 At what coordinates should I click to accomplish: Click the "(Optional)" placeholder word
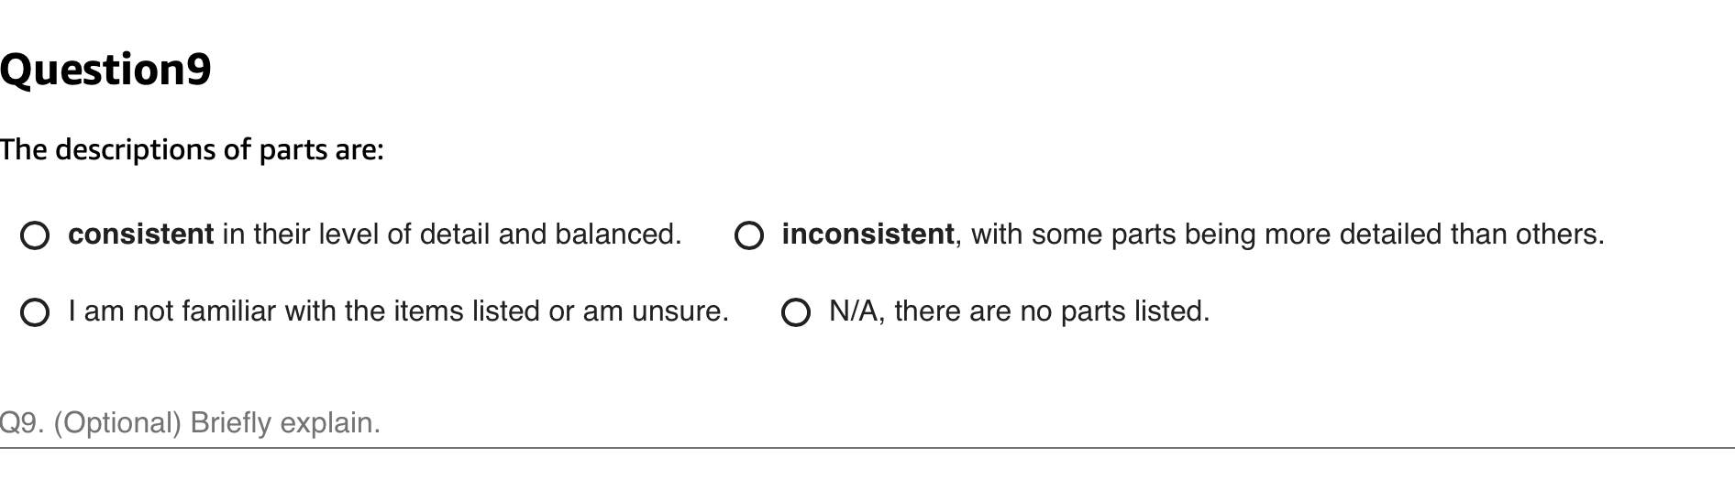click(x=117, y=423)
